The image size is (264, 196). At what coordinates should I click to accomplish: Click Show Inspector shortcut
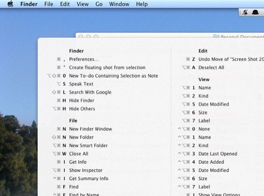coord(86,170)
